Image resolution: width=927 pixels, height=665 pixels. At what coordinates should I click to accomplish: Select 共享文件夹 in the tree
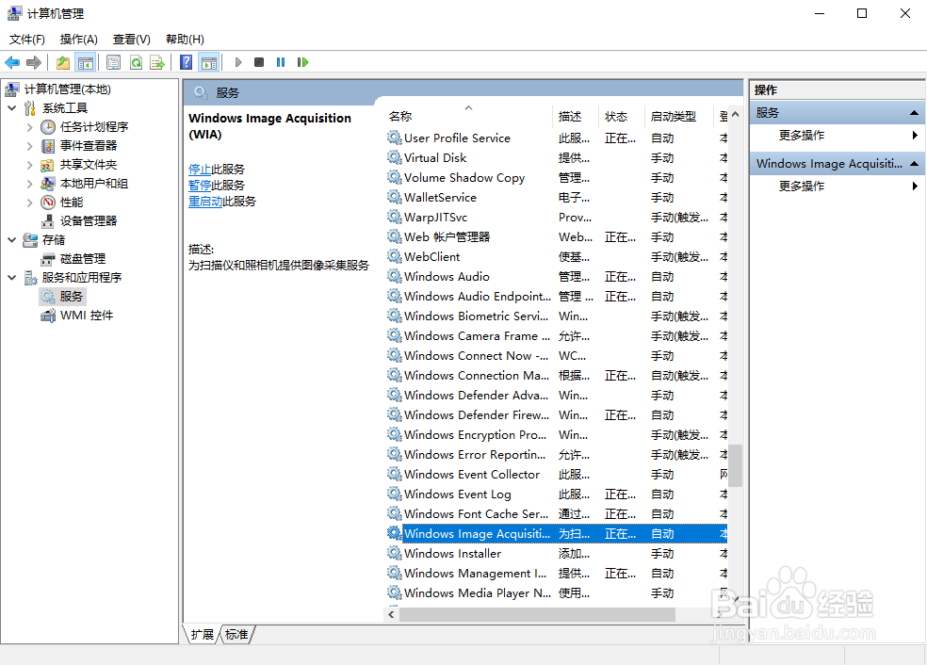89,164
